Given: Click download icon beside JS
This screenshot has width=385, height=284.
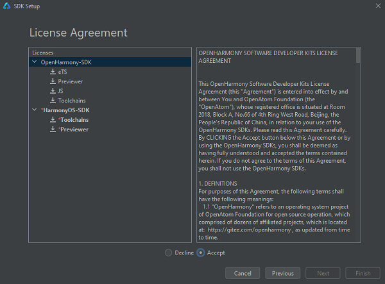Looking at the screenshot, I should (x=53, y=91).
